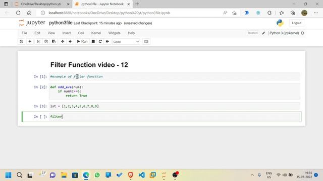Refresh the page

18,13
